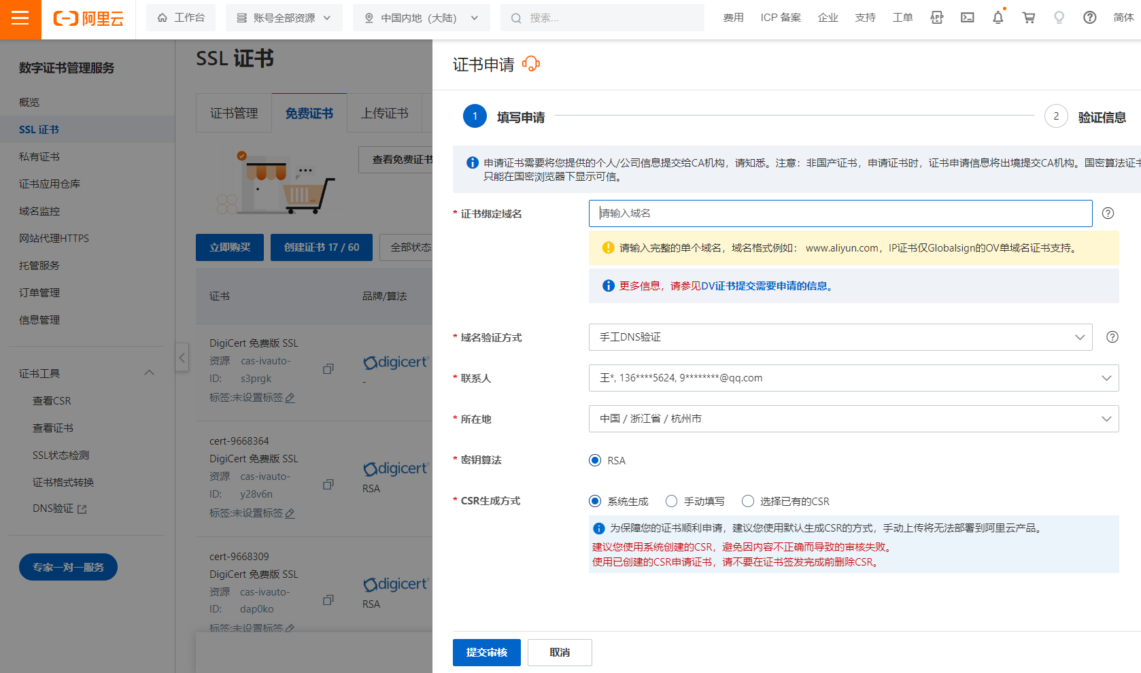
Task: Expand the 联系人 contact dropdown
Action: click(853, 378)
